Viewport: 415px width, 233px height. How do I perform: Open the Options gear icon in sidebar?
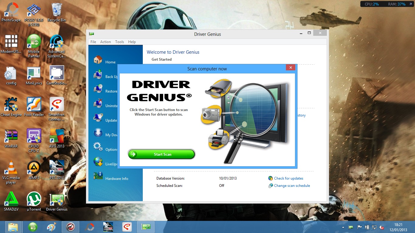(98, 147)
